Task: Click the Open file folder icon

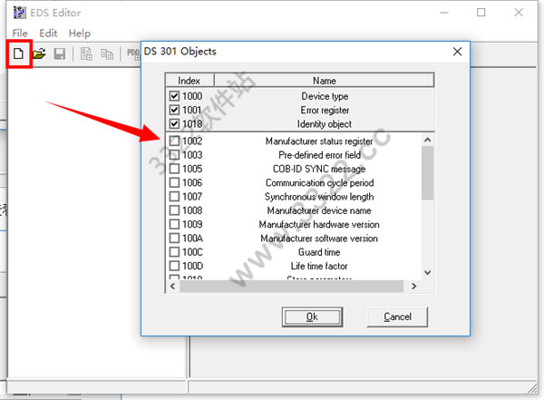Action: pos(39,54)
